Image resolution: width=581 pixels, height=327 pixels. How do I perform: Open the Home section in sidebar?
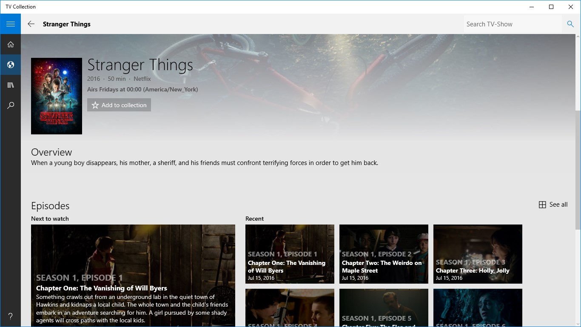point(10,44)
